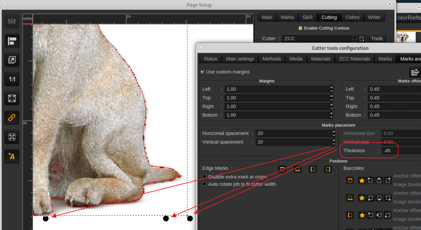Image resolution: width=421 pixels, height=230 pixels.
Task: Toggle the orange chain link icon
Action: pyautogui.click(x=12, y=117)
